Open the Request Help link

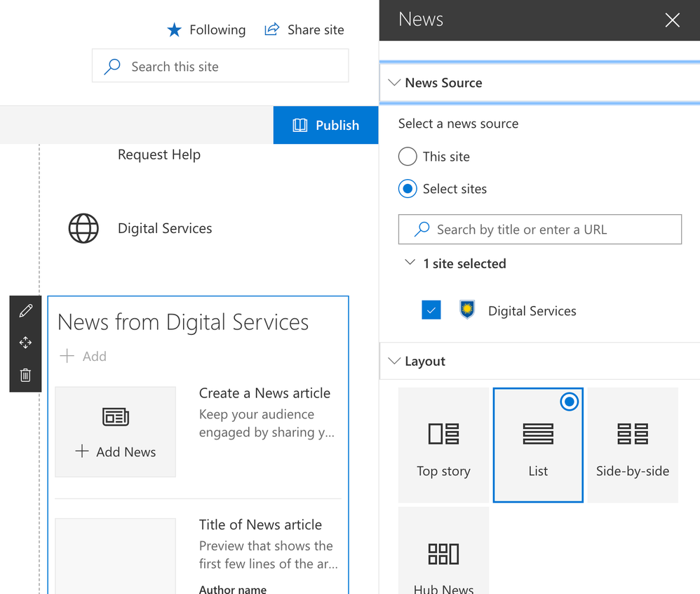pos(159,154)
